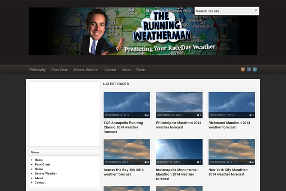This screenshot has height=191, width=286.
Task: Open Philosophy in the navigation bar
Action: click(37, 70)
